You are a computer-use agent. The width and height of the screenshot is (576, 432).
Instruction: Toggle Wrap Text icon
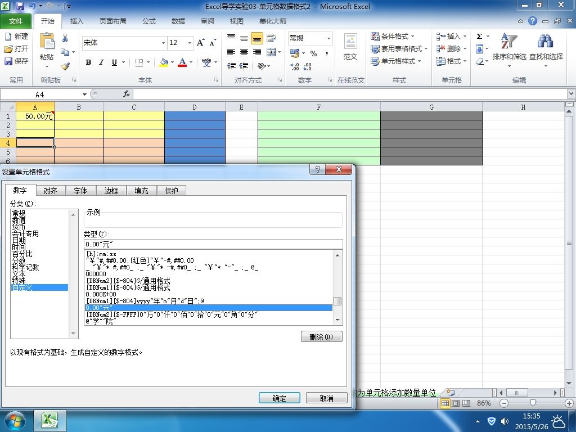[x=271, y=38]
